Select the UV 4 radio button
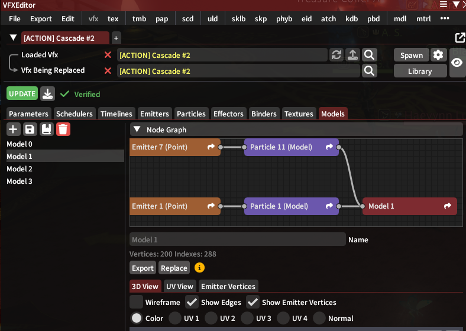This screenshot has height=331, width=466. pos(283,318)
